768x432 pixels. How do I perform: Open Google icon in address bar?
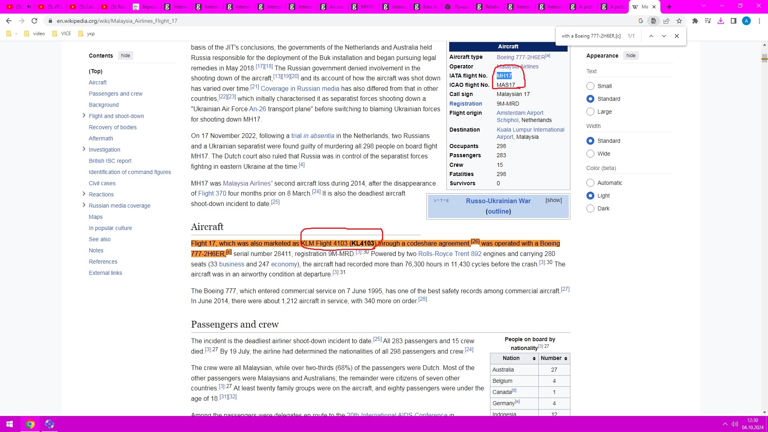point(641,21)
